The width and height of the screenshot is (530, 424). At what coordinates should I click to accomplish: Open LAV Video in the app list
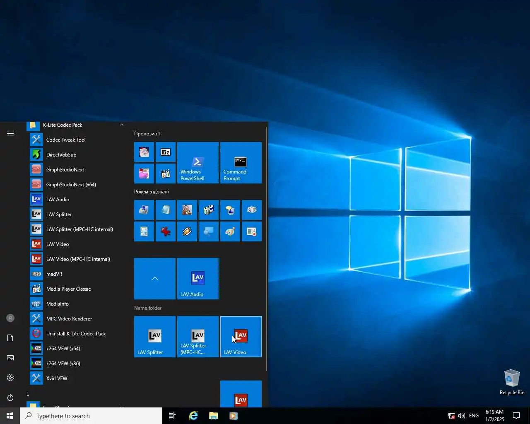75,244
